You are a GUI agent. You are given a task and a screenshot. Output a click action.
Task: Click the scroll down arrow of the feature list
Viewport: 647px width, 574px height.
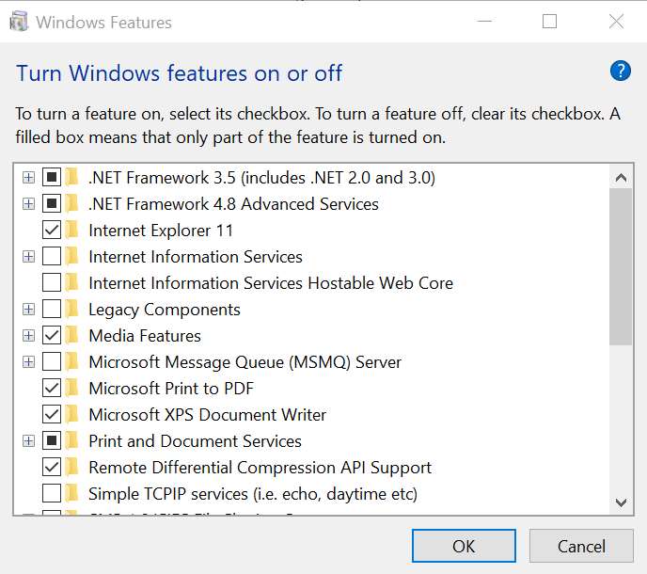tap(621, 503)
